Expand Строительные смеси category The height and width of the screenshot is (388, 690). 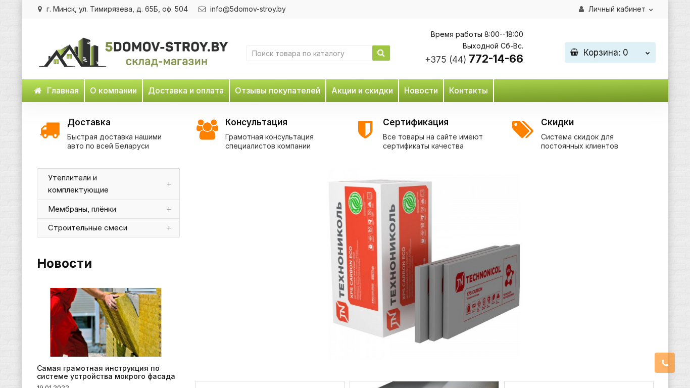coord(169,228)
